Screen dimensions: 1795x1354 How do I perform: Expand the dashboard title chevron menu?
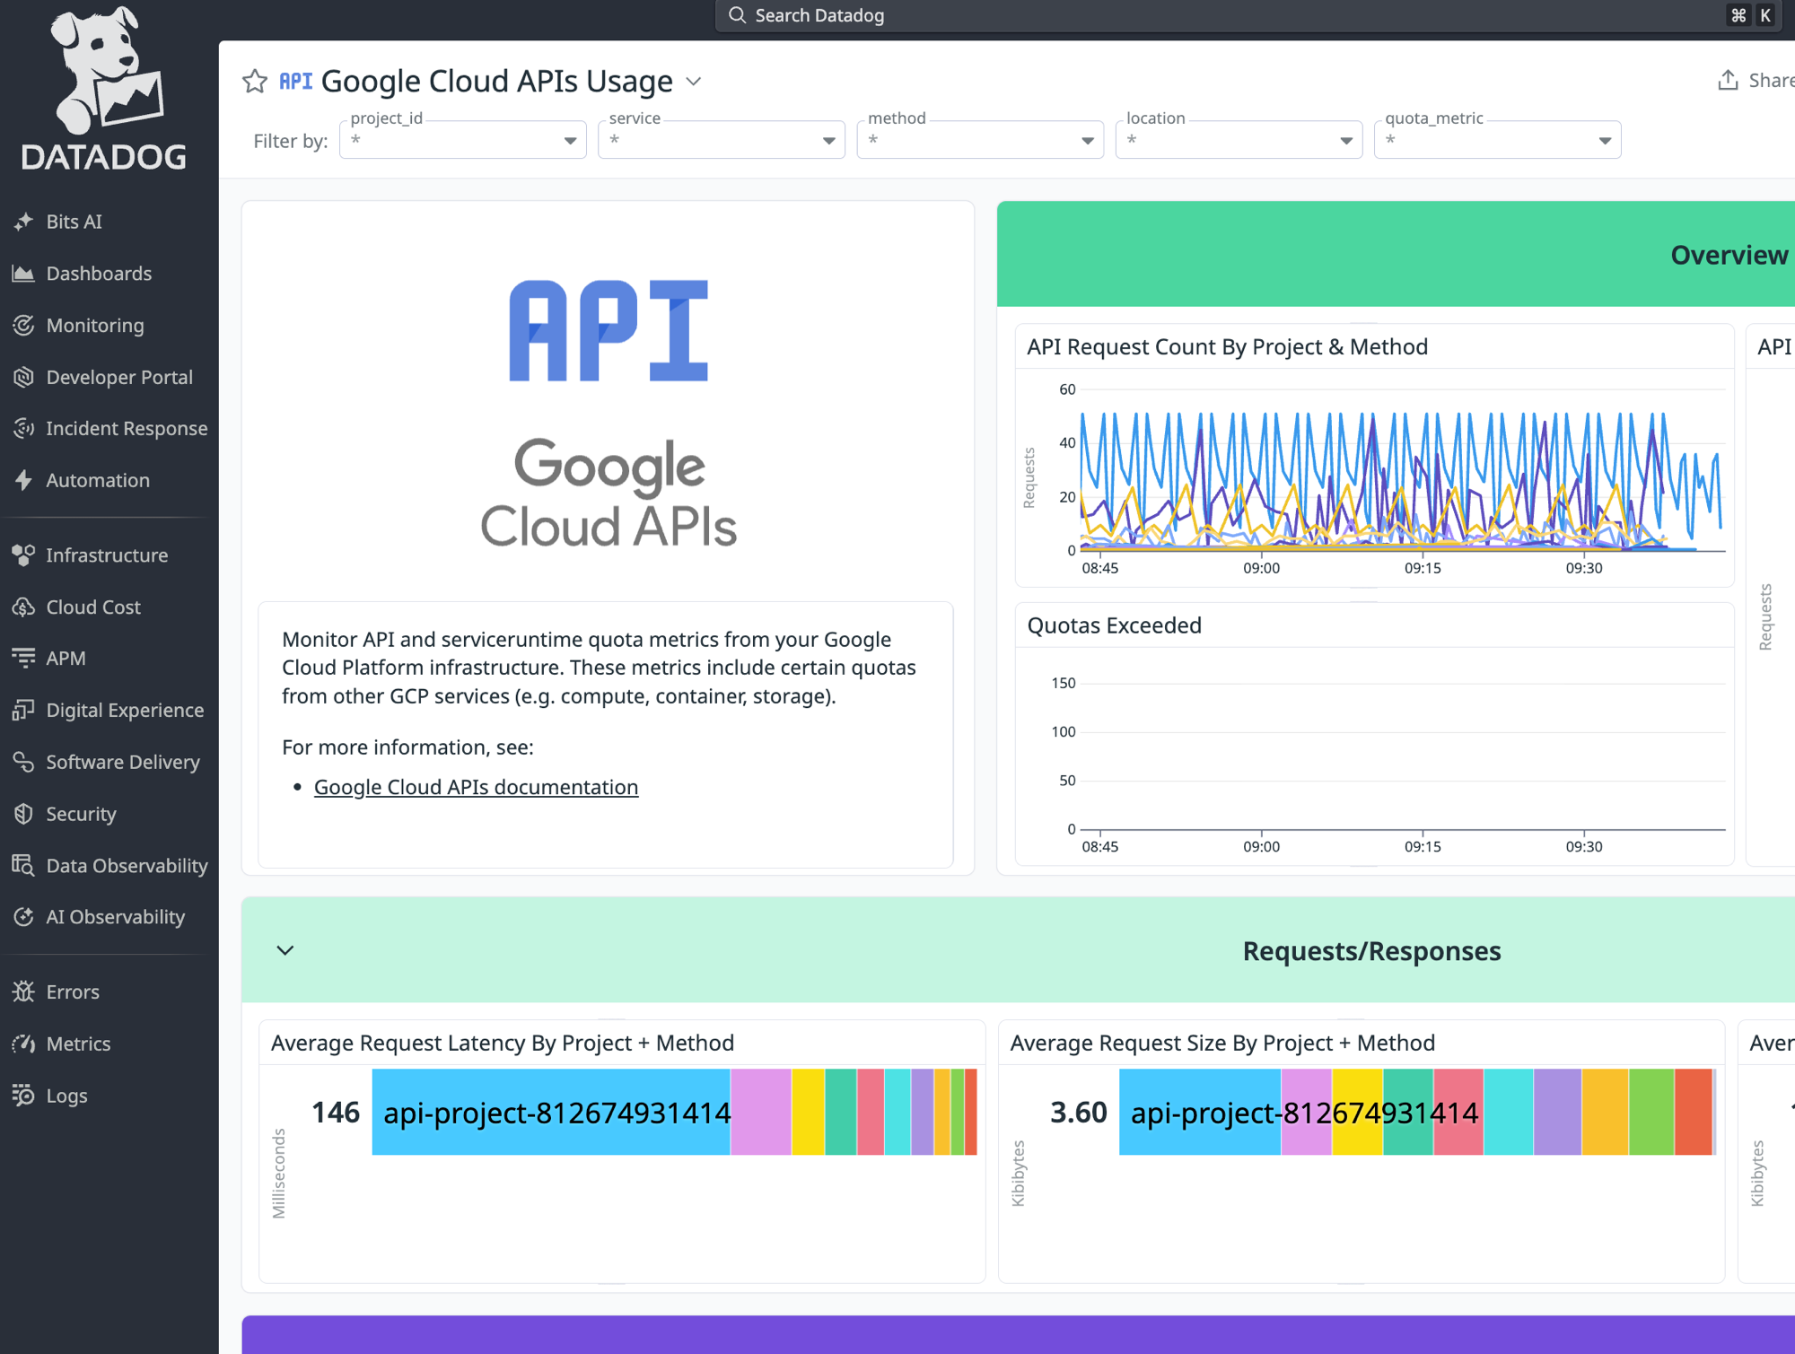tap(694, 82)
